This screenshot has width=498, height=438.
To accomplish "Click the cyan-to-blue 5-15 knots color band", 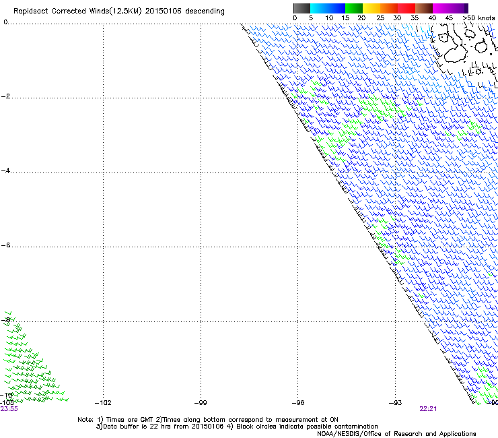I will point(328,8).
